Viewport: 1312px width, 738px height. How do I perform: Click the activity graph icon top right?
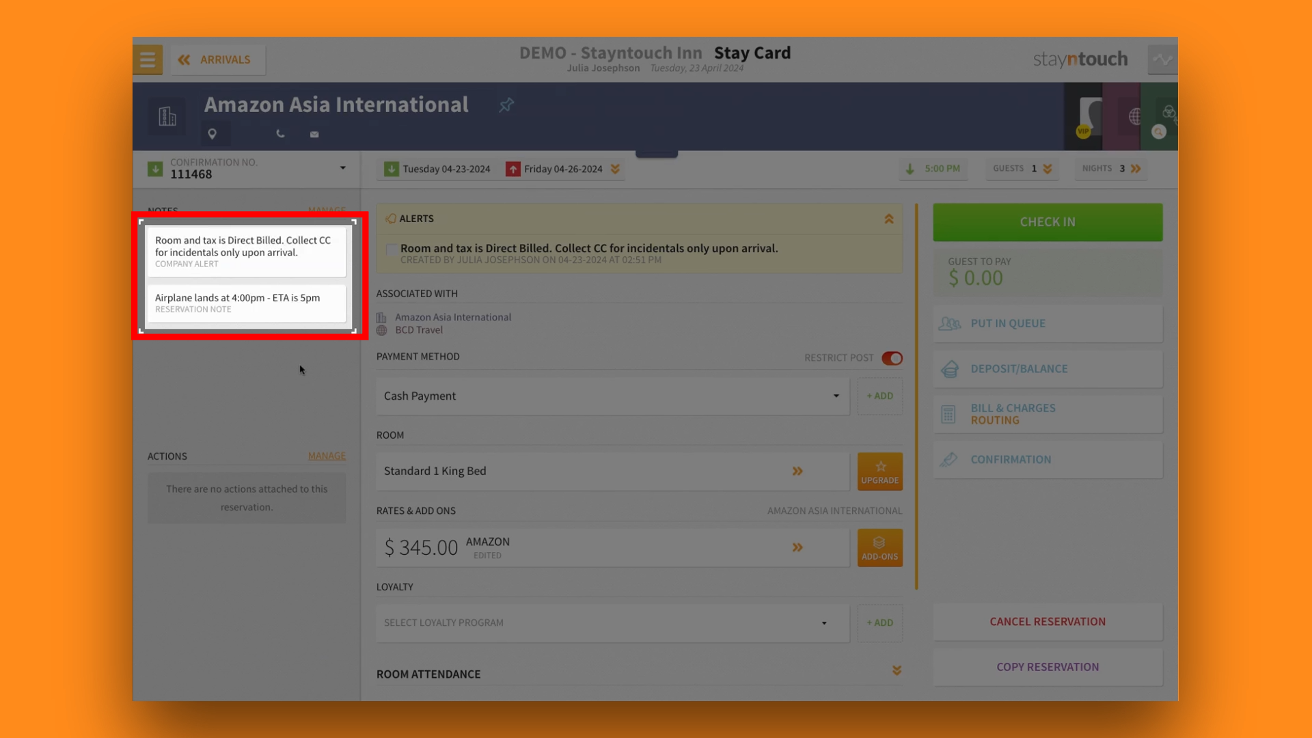click(1162, 60)
